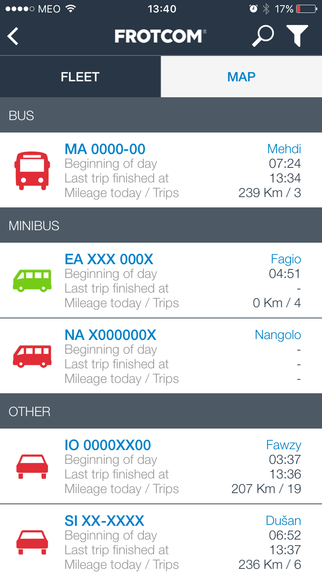Select vehicle IO 0000XX00

pos(108,445)
